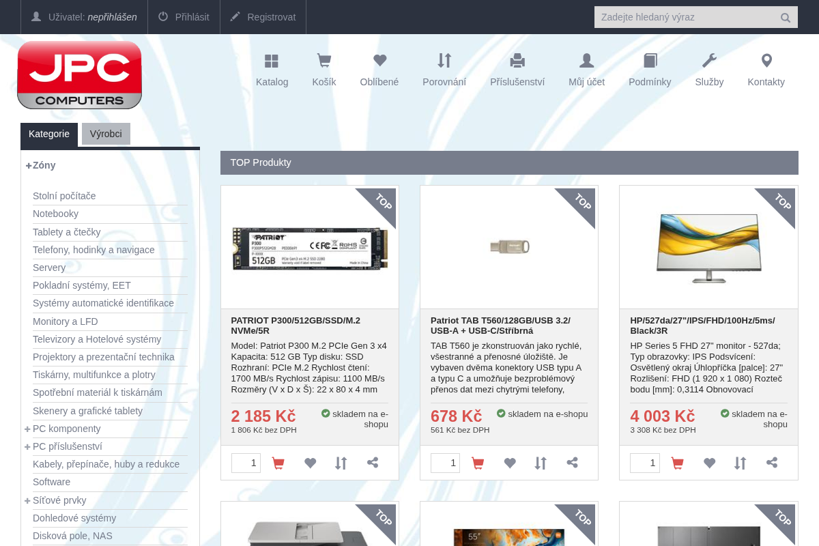The width and height of the screenshot is (819, 546).
Task: Open Patriot P300 SSD product image
Action: (x=310, y=248)
